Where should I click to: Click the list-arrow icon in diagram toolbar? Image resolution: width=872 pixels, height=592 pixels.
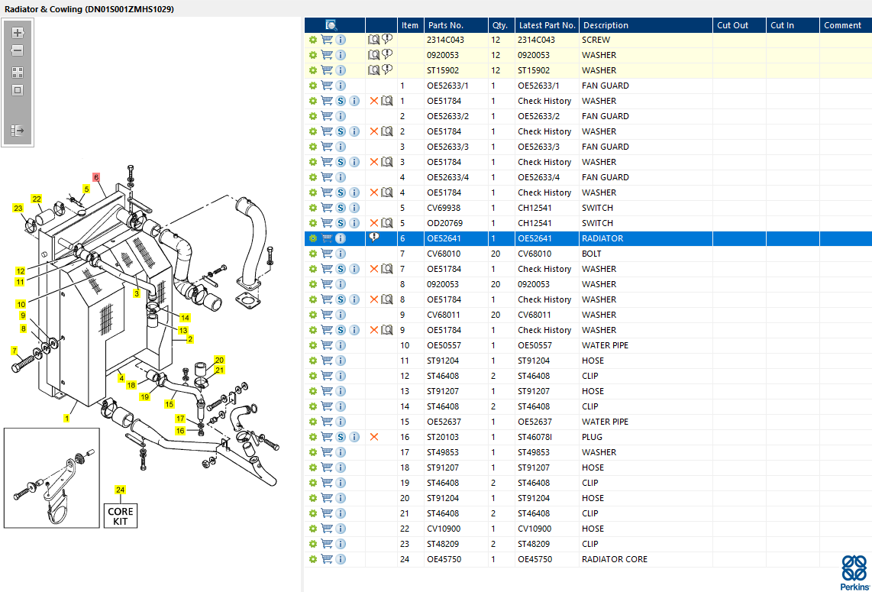pyautogui.click(x=18, y=131)
